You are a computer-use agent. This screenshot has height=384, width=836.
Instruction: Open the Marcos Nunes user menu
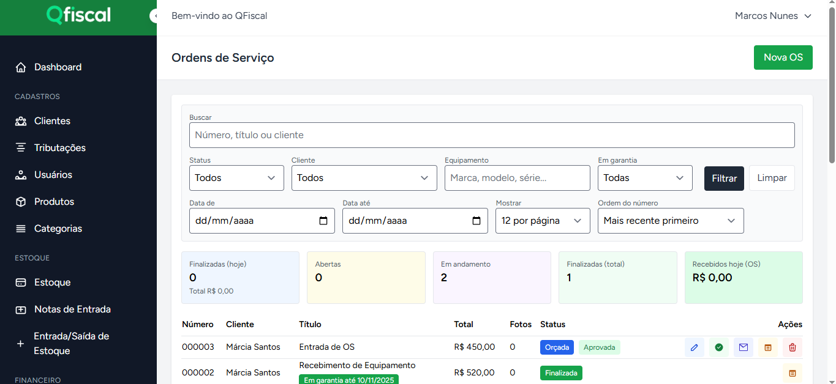[x=773, y=16]
